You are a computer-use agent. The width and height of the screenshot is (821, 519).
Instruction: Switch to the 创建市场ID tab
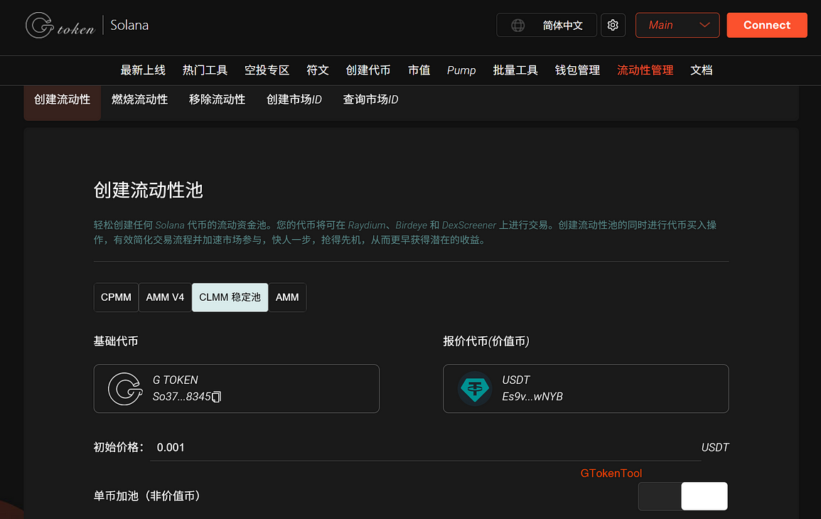click(294, 100)
